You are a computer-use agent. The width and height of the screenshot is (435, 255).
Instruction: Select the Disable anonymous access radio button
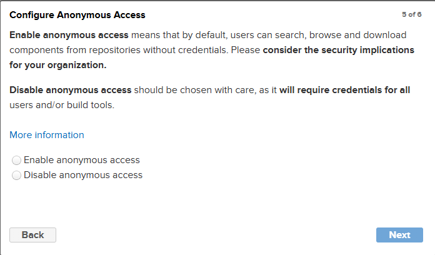click(16, 176)
